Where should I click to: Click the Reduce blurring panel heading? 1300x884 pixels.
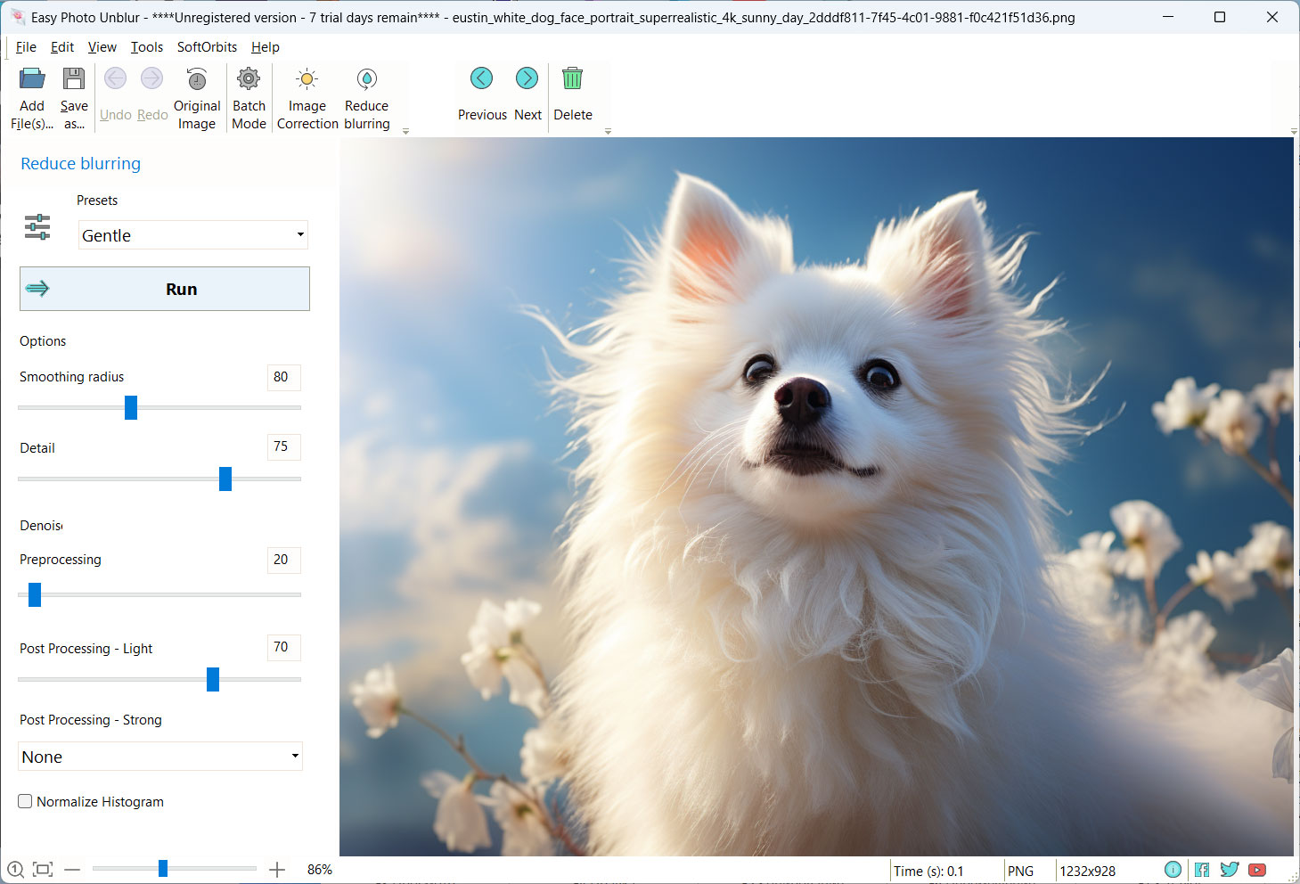pyautogui.click(x=81, y=163)
